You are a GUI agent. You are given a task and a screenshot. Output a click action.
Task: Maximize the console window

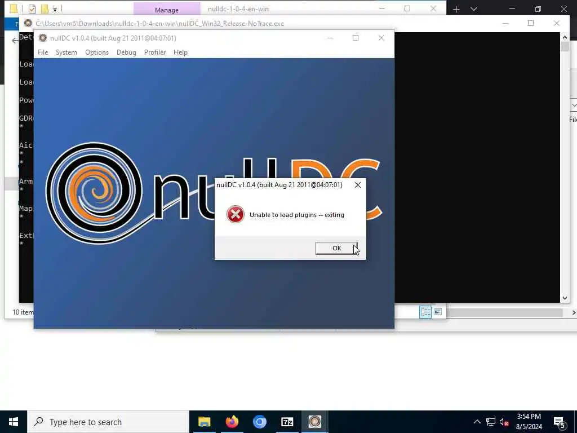[x=531, y=23]
